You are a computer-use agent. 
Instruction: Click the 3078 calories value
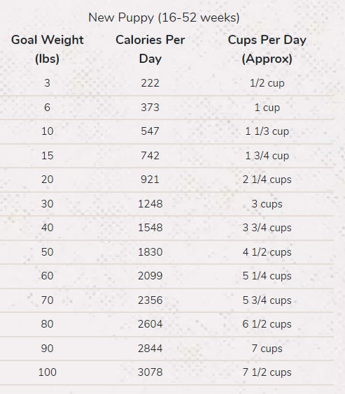[150, 372]
